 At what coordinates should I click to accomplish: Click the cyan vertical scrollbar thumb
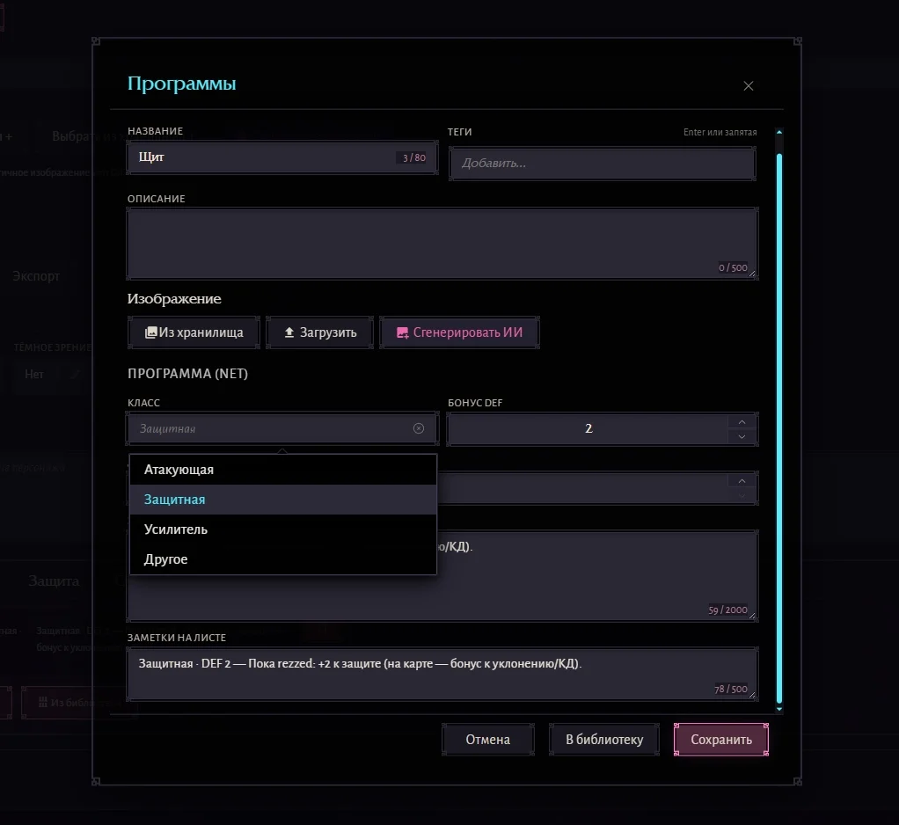click(x=779, y=428)
